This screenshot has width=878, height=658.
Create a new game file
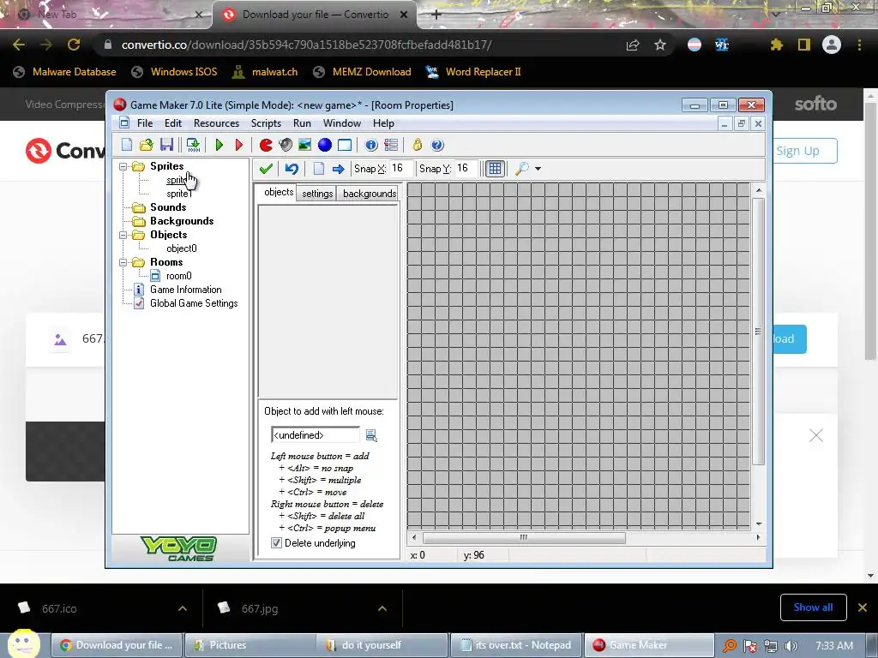pos(127,145)
